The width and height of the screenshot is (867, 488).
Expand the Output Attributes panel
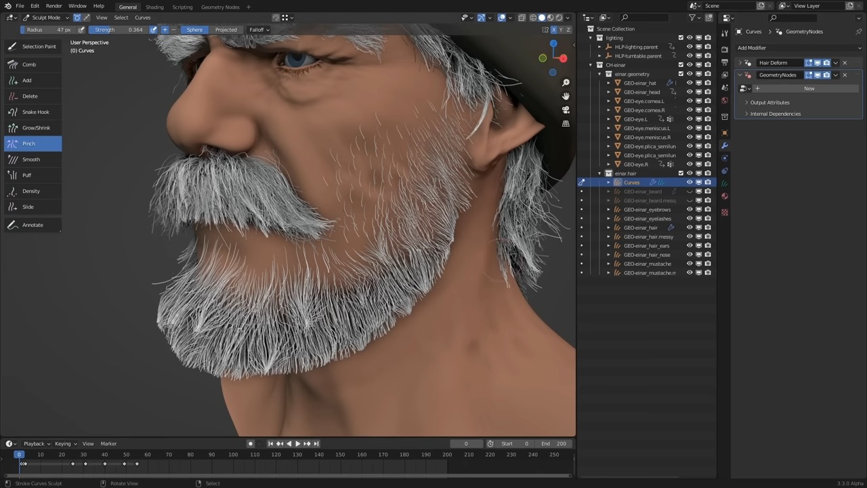(x=769, y=102)
